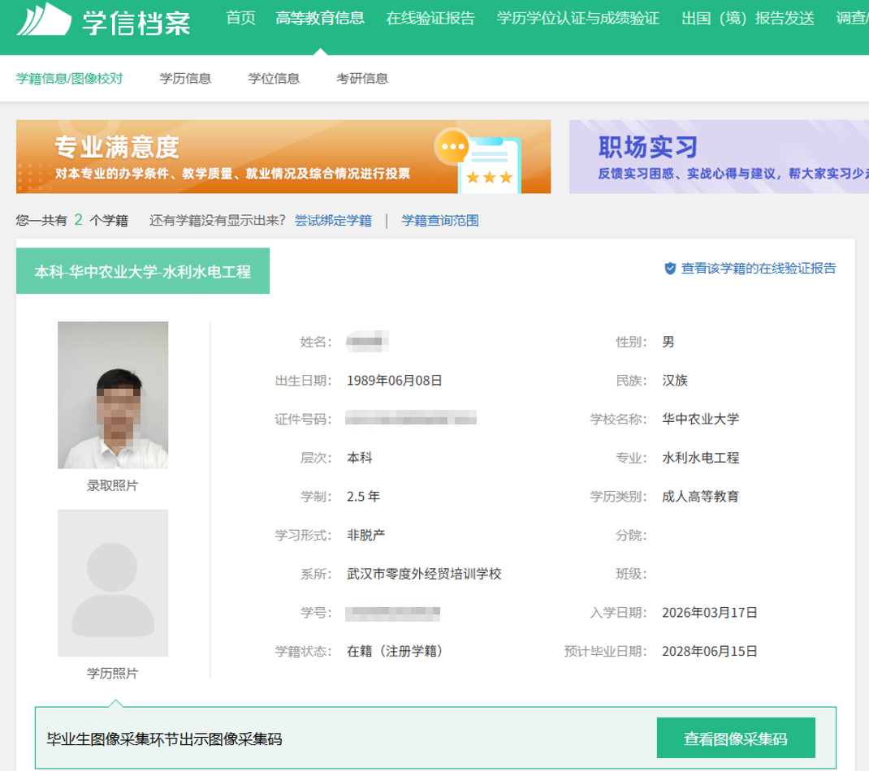Click the birth date 1989年06月08日

tap(395, 381)
